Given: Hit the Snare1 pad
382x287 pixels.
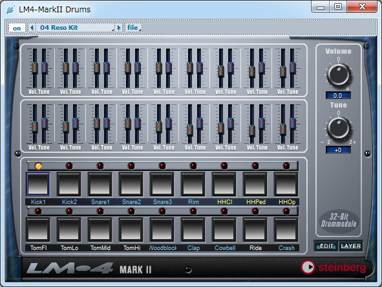Looking at the screenshot, I should point(100,185).
